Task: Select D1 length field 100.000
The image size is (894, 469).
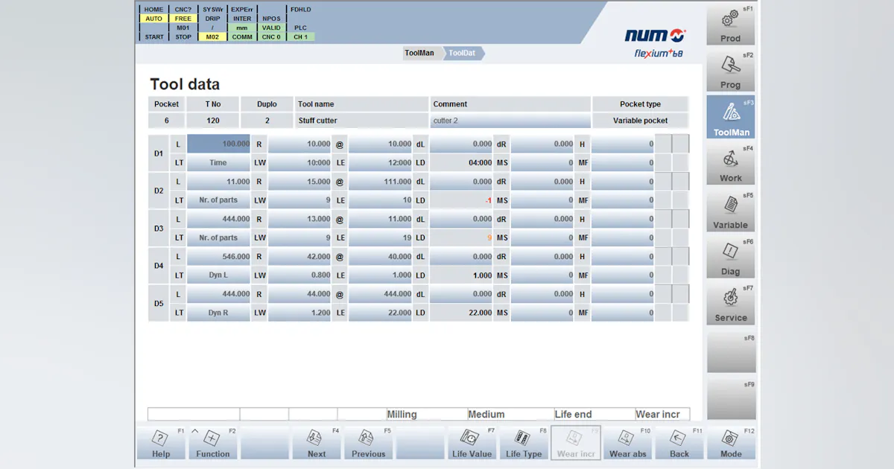Action: pos(218,144)
